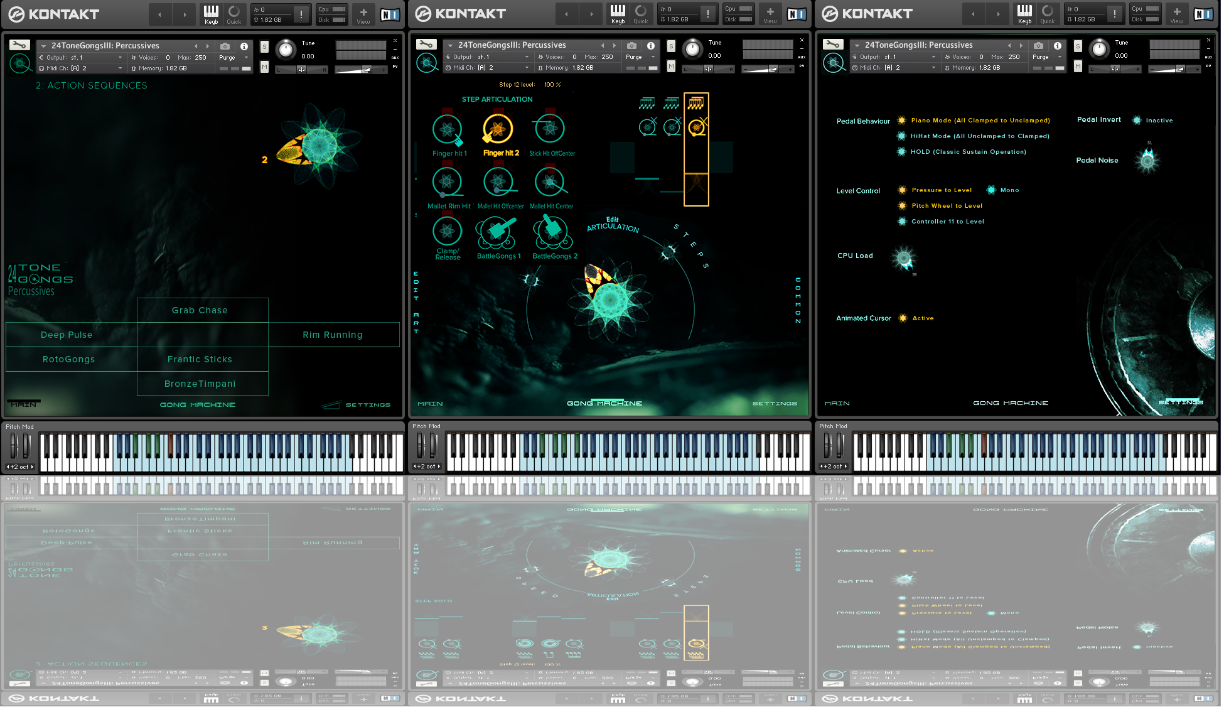The height and width of the screenshot is (707, 1224).
Task: Open Purge dropdown in left window
Action: (234, 58)
